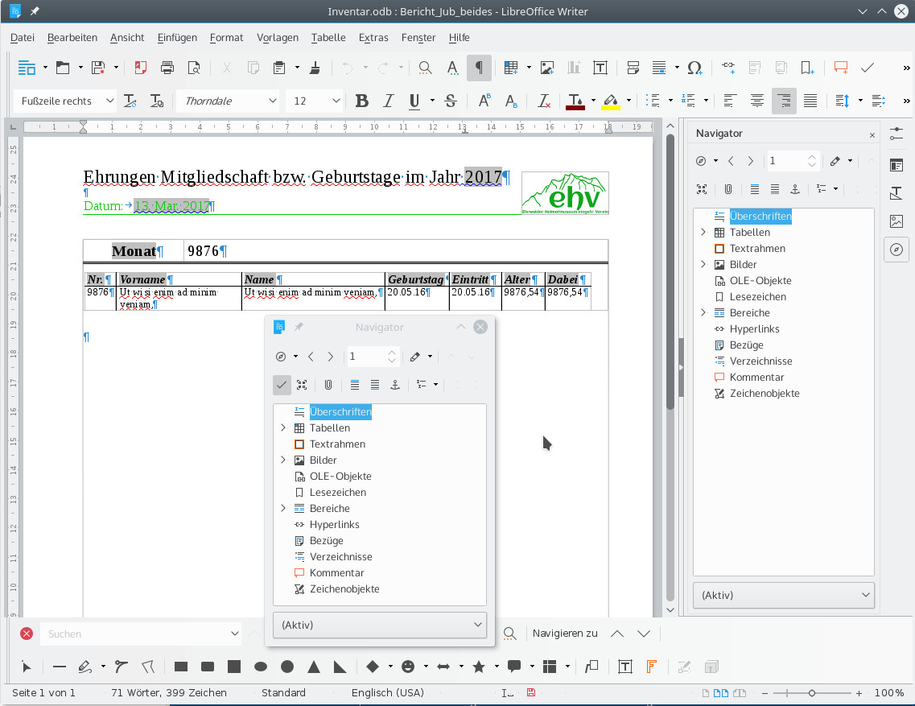This screenshot has width=915, height=706.
Task: Insert special character with the Omega icon
Action: coord(694,68)
